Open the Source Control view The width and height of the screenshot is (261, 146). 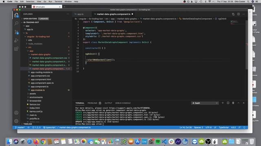16,32
